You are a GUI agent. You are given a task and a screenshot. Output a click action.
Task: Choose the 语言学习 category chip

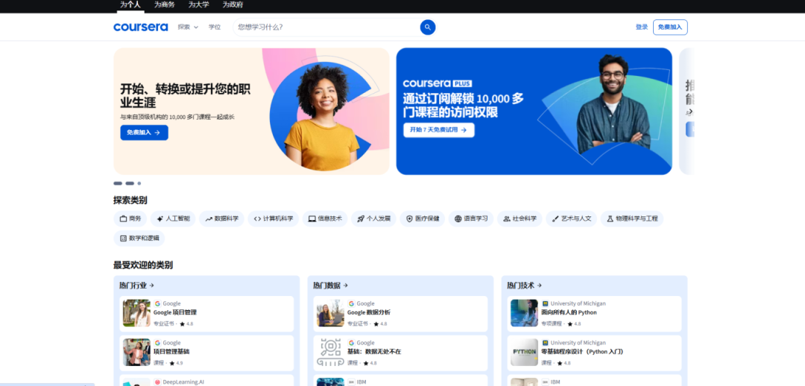[470, 219]
